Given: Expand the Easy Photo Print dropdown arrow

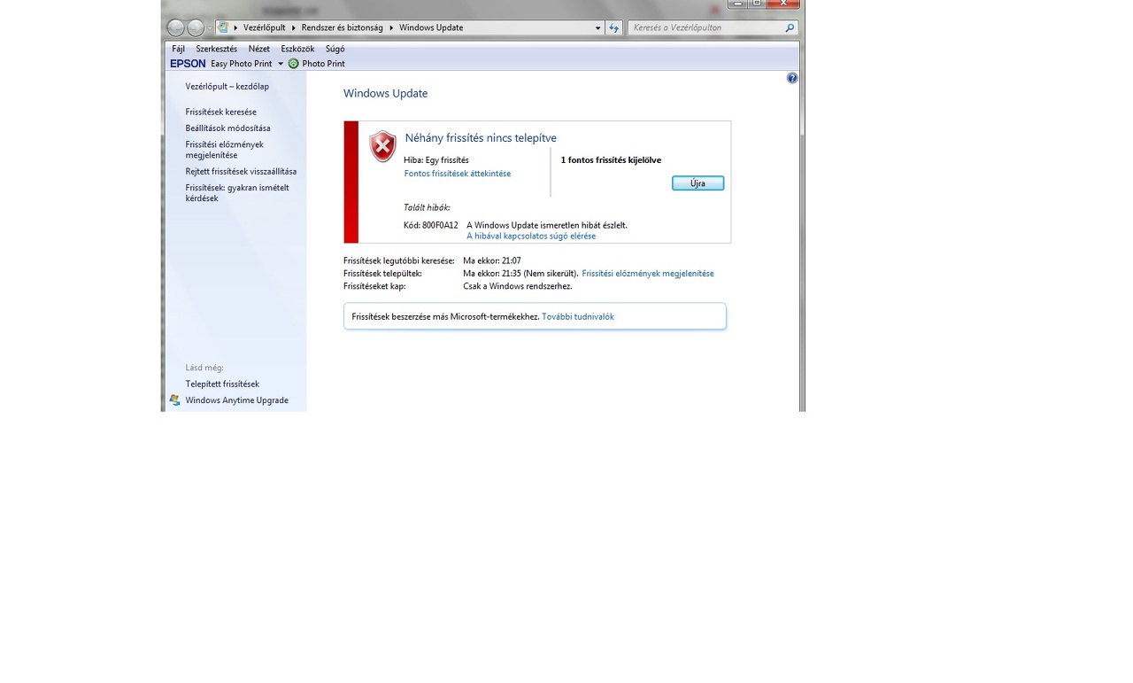Looking at the screenshot, I should tap(281, 64).
